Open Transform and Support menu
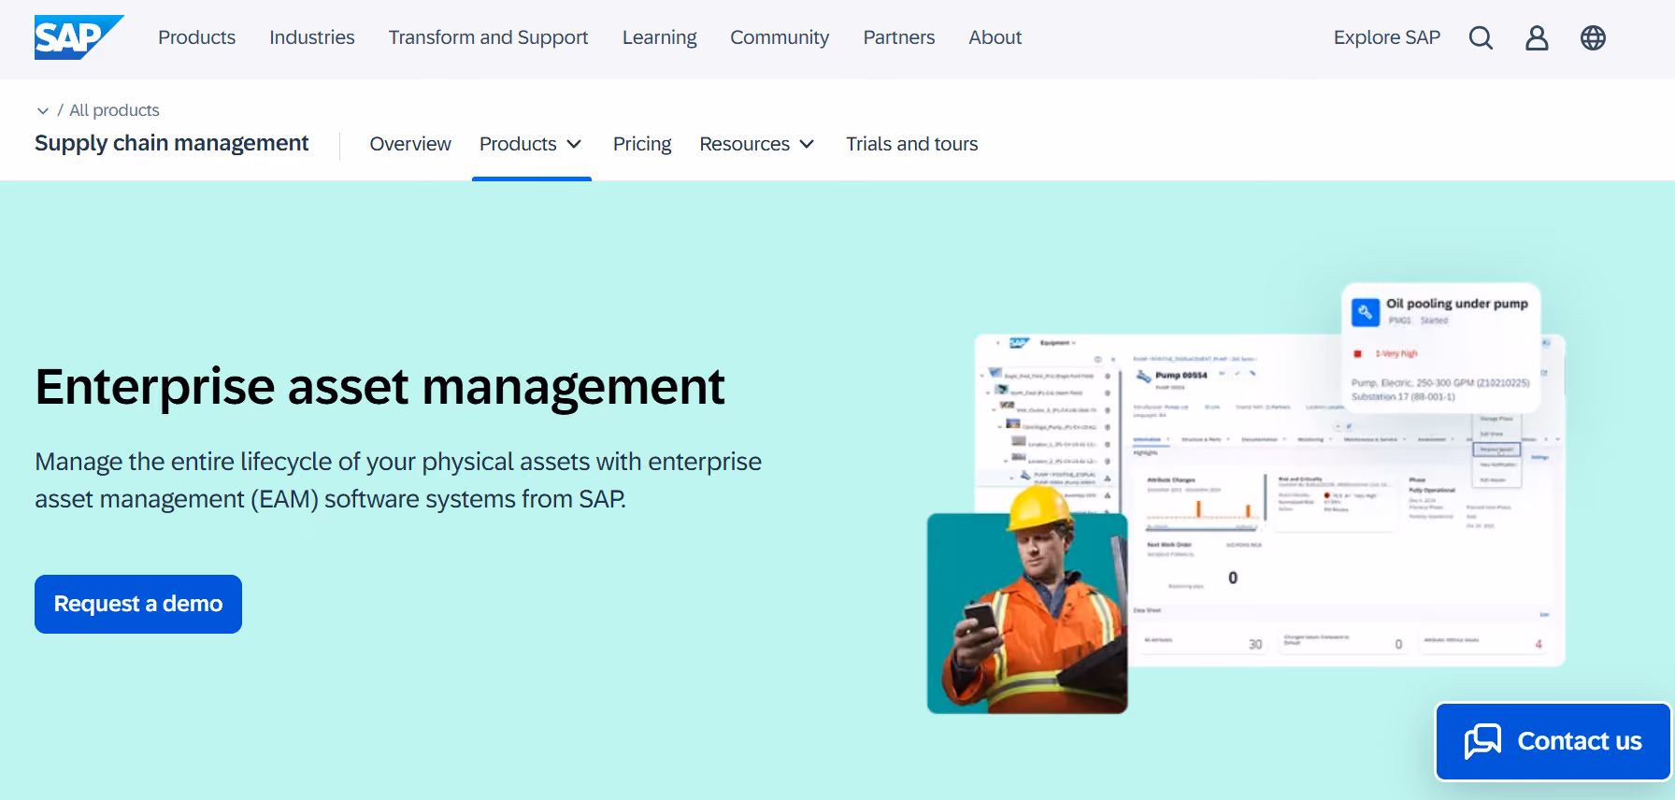This screenshot has width=1675, height=800. pos(488,37)
